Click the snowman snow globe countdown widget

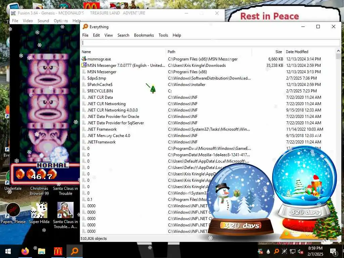(x=241, y=200)
